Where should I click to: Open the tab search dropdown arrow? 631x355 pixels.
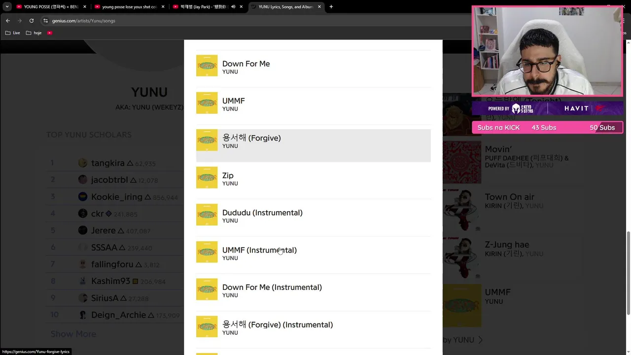tap(7, 7)
